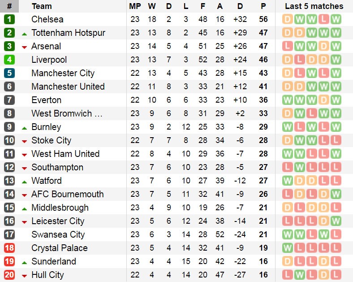The image size is (353, 282).
Task: Sort by the P points column header
Action: (x=263, y=6)
